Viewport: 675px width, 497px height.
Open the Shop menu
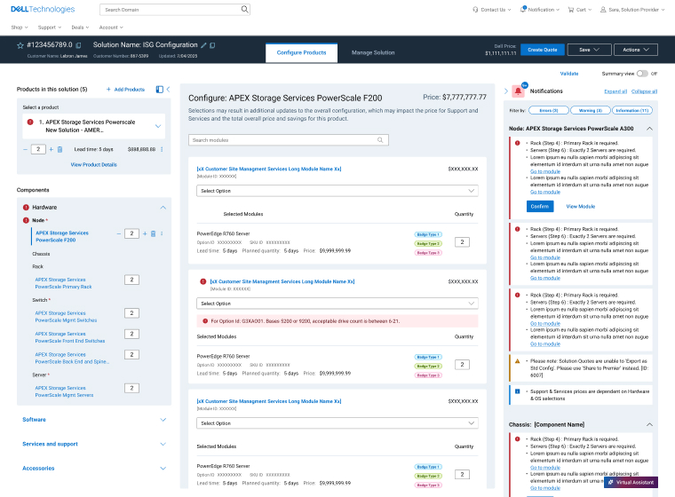(x=20, y=28)
